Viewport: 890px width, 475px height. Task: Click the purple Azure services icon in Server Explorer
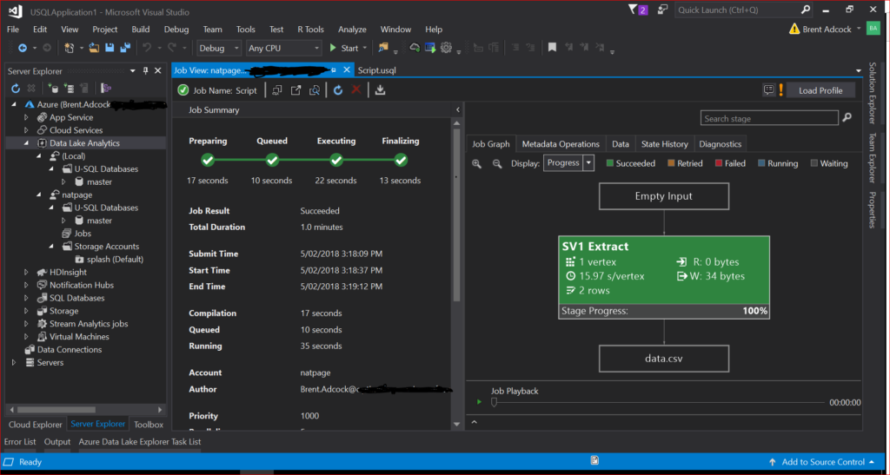106,89
